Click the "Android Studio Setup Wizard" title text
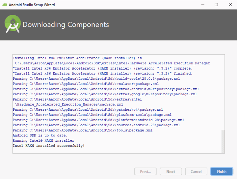Screen dimensions: 237x179 [32, 5]
